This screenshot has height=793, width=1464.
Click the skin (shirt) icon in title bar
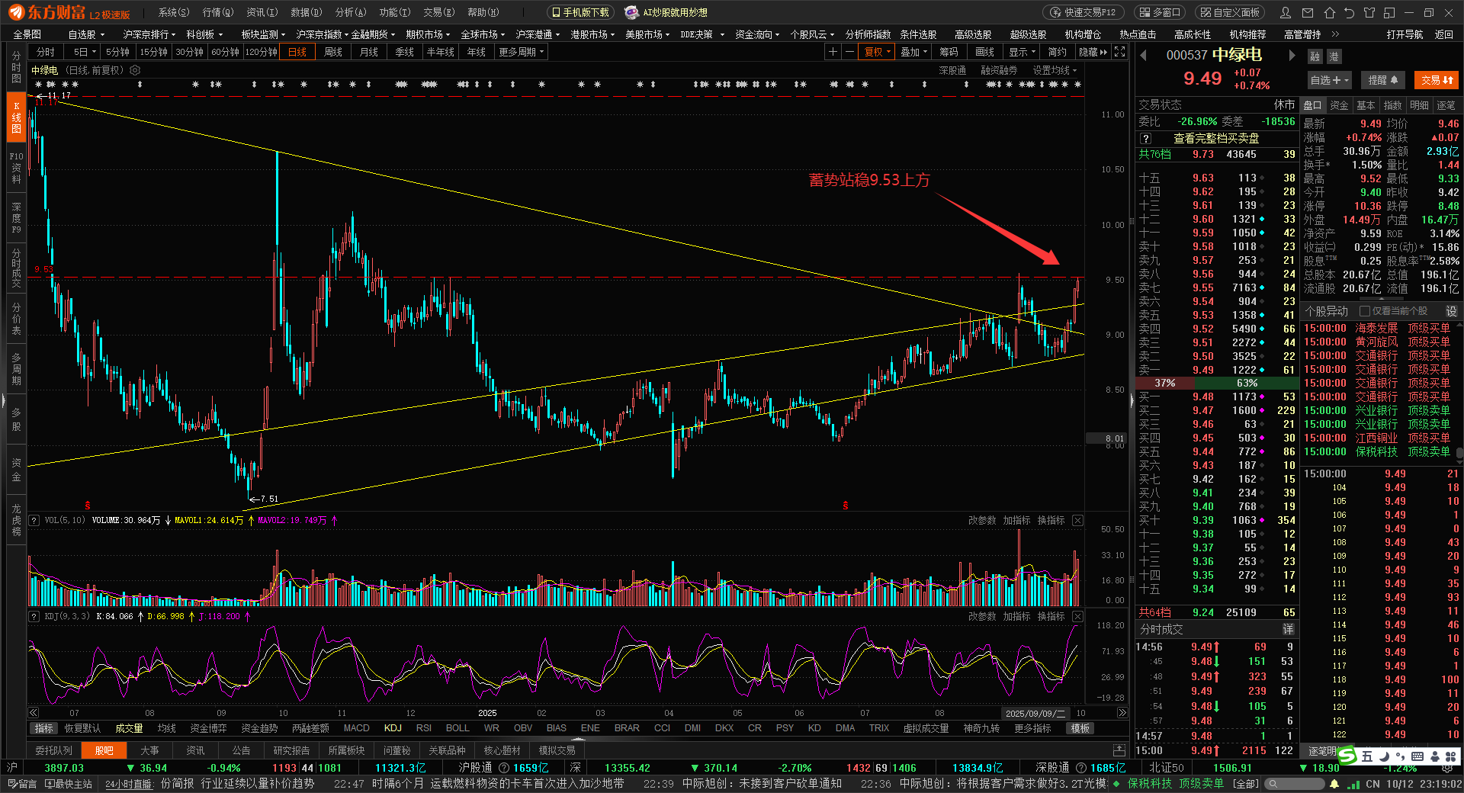click(x=1369, y=13)
